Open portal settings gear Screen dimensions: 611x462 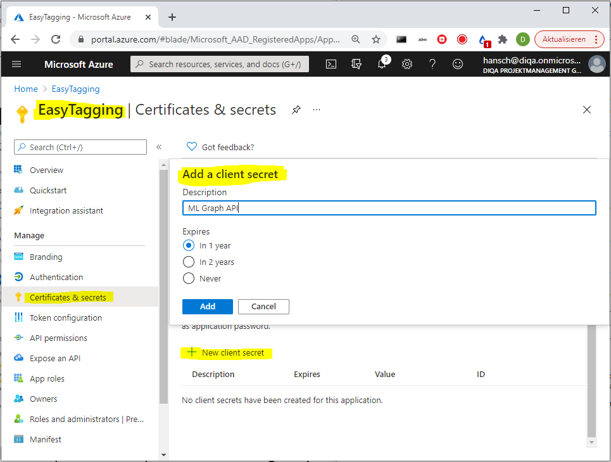pos(407,64)
